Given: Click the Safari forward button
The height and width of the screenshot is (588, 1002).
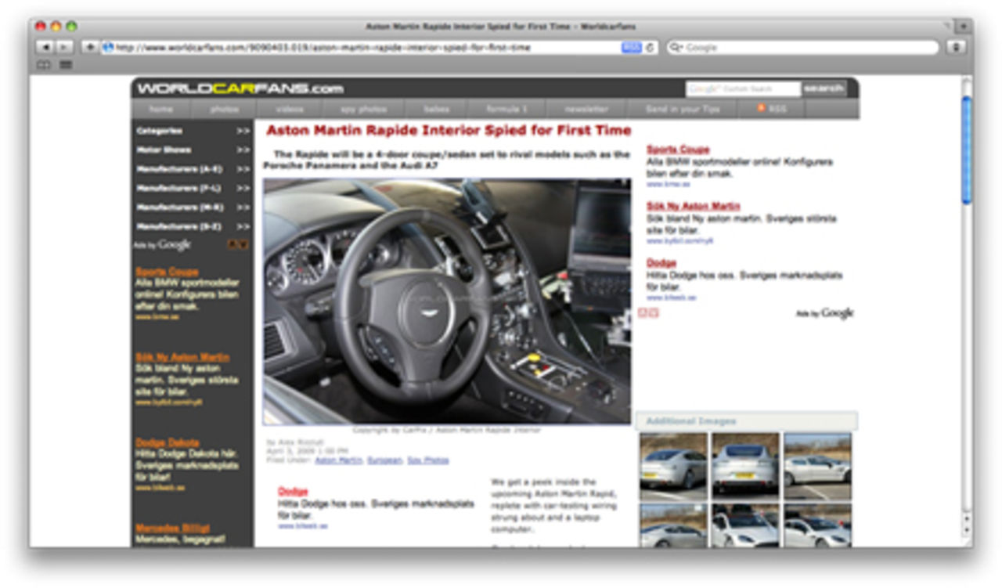Looking at the screenshot, I should pyautogui.click(x=64, y=48).
